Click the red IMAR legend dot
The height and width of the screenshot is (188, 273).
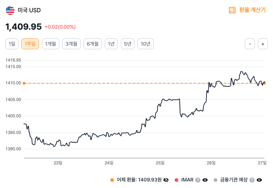coord(176,180)
